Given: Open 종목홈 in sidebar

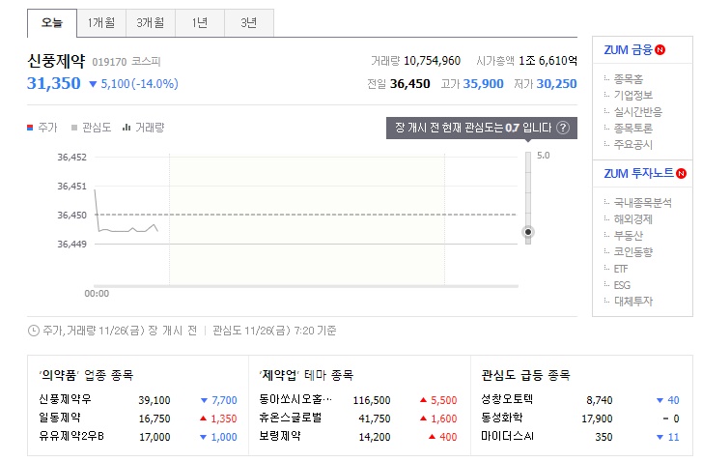Looking at the screenshot, I should (629, 79).
